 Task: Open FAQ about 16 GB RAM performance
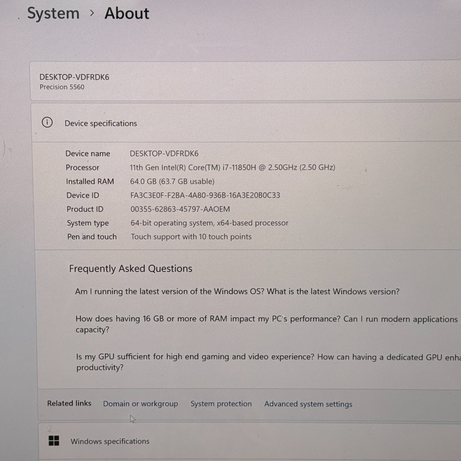point(267,324)
